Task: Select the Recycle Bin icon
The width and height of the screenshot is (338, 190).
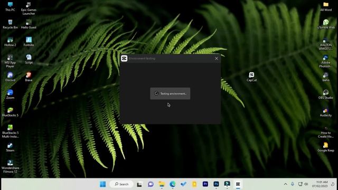Action: click(x=10, y=24)
